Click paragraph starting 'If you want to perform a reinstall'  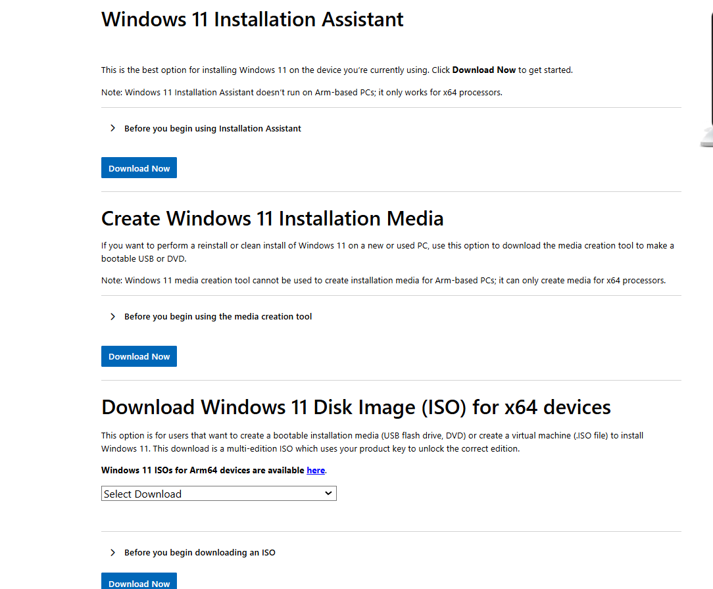point(387,252)
